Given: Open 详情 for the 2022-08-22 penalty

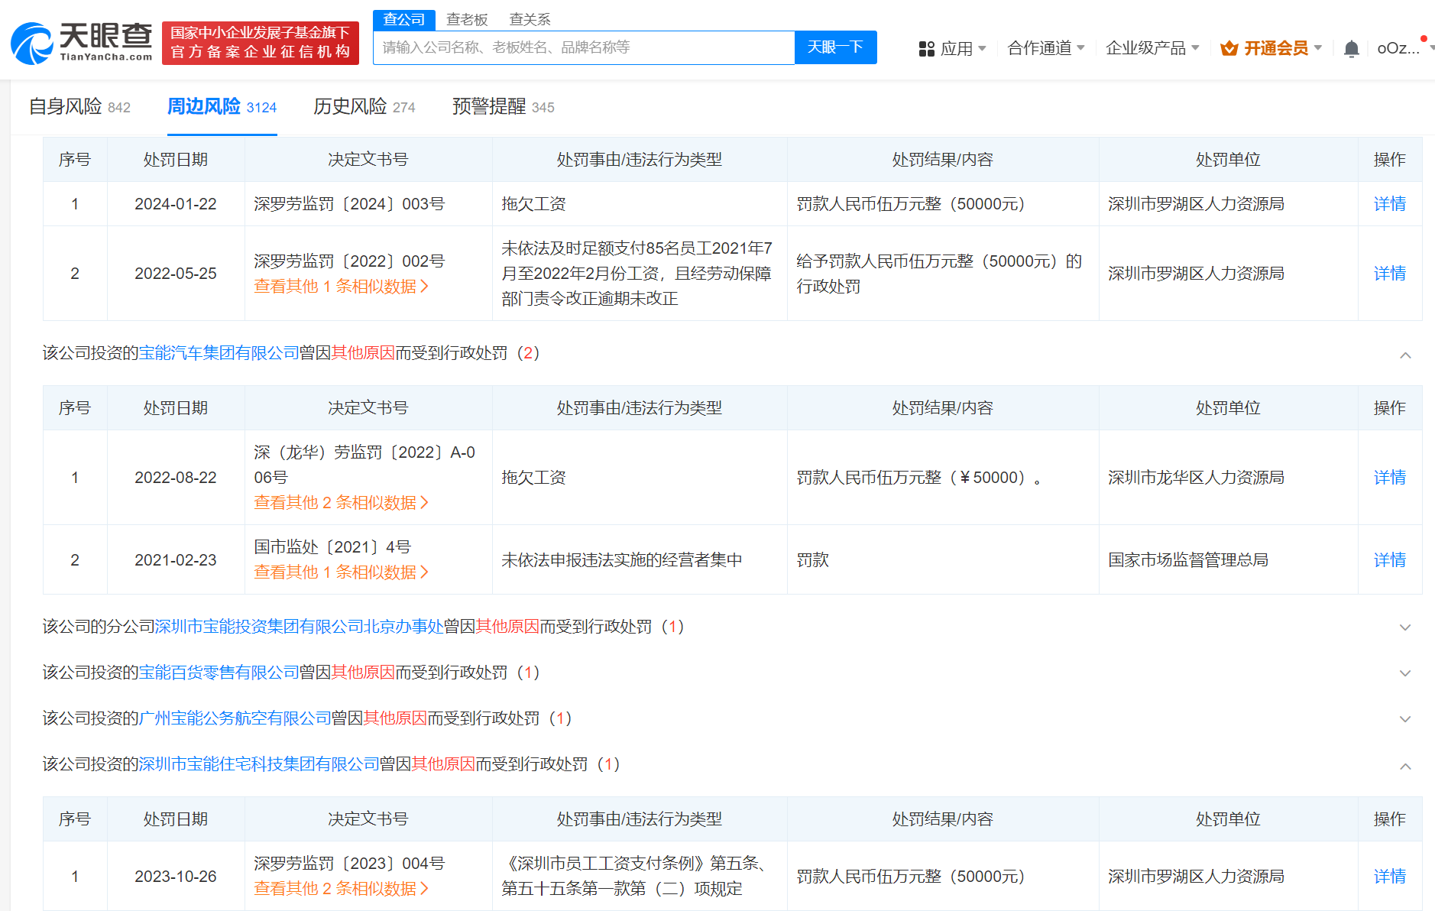Looking at the screenshot, I should (x=1389, y=478).
